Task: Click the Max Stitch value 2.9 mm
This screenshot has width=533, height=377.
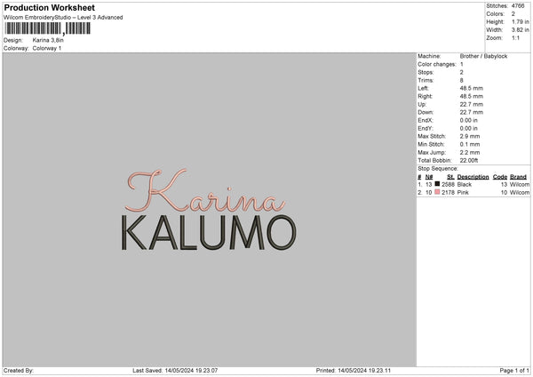Action: click(x=470, y=136)
